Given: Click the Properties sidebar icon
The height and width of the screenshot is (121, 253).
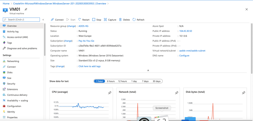Looking at the screenshot, I should pos(4,117).
